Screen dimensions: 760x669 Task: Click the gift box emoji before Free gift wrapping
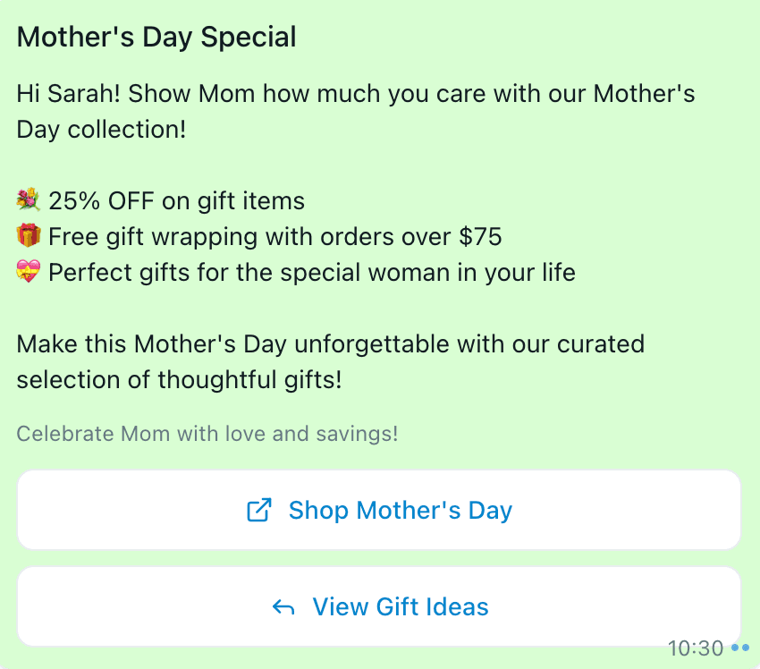click(x=29, y=236)
